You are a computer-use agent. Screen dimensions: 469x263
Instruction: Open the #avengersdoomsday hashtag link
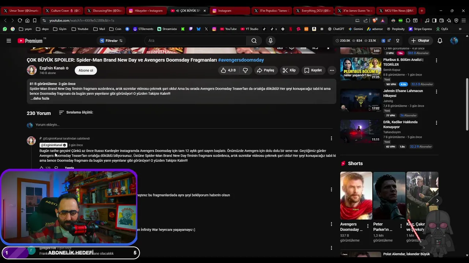click(x=241, y=60)
